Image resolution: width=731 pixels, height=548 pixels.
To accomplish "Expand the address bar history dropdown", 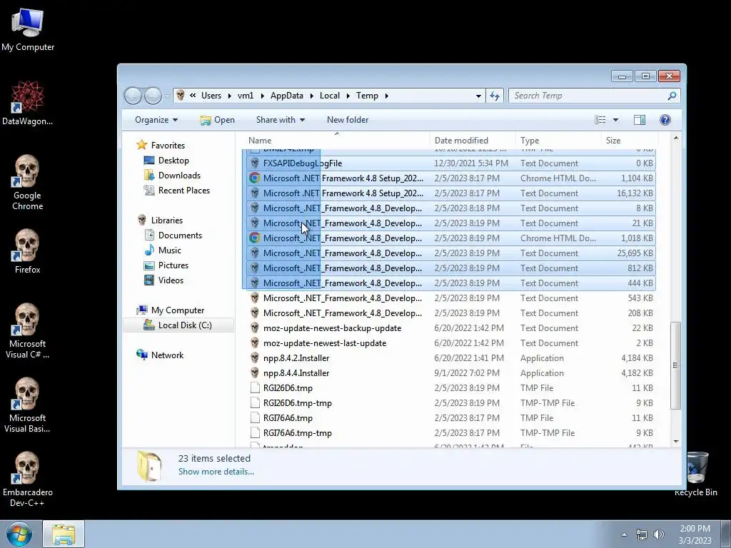I will pyautogui.click(x=478, y=96).
